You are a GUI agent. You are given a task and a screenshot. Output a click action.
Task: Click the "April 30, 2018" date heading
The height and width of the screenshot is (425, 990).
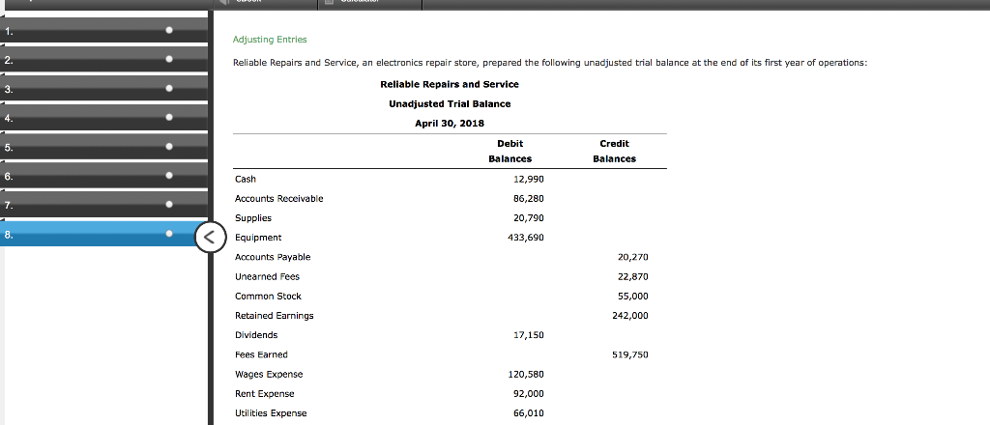click(450, 123)
